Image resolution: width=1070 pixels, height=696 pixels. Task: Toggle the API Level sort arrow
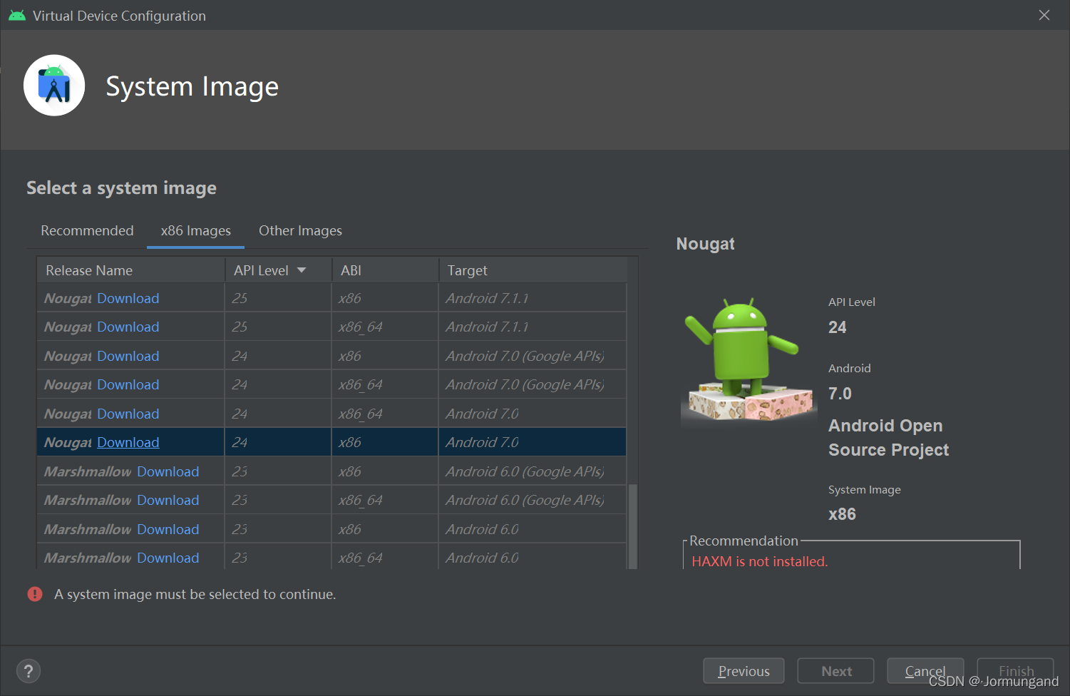click(302, 270)
